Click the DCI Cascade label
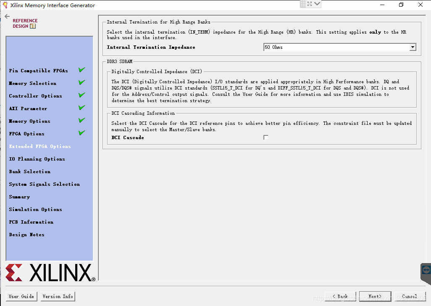 [128, 137]
